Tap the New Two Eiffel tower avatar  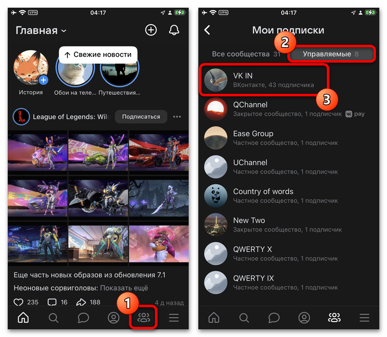coord(216,225)
